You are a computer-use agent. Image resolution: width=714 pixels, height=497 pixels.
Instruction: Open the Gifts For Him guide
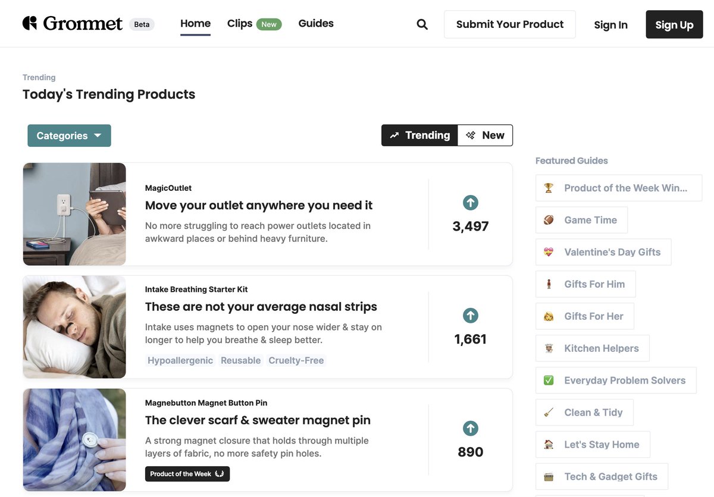(x=585, y=284)
